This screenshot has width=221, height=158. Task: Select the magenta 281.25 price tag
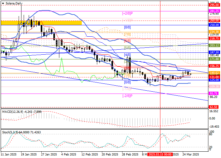[214, 11]
